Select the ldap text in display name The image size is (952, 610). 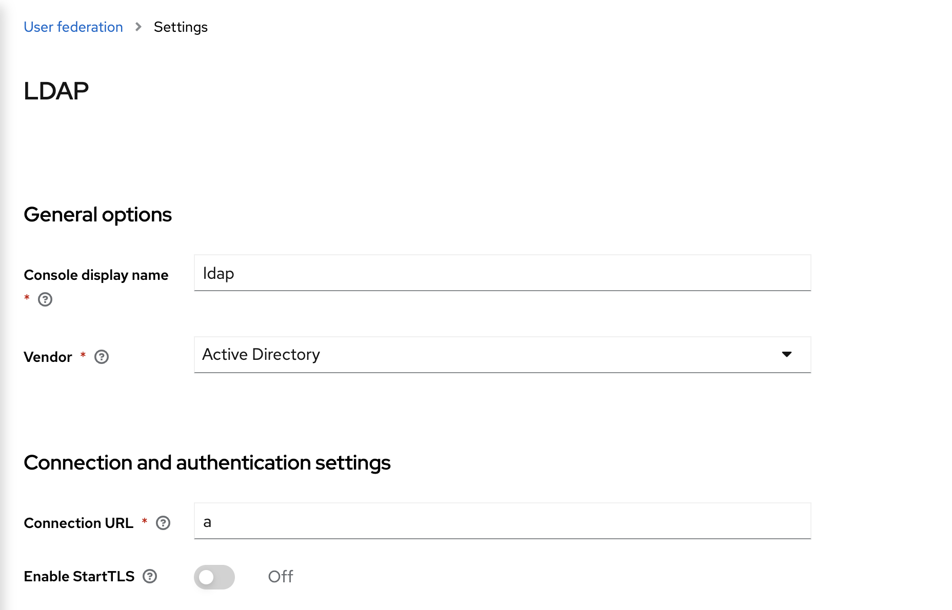point(218,273)
